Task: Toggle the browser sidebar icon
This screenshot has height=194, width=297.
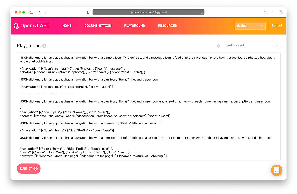Action: coord(31,12)
